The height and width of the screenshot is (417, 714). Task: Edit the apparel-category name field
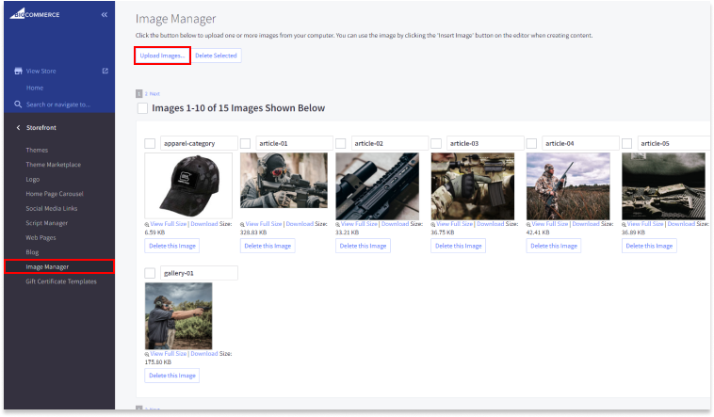(199, 143)
